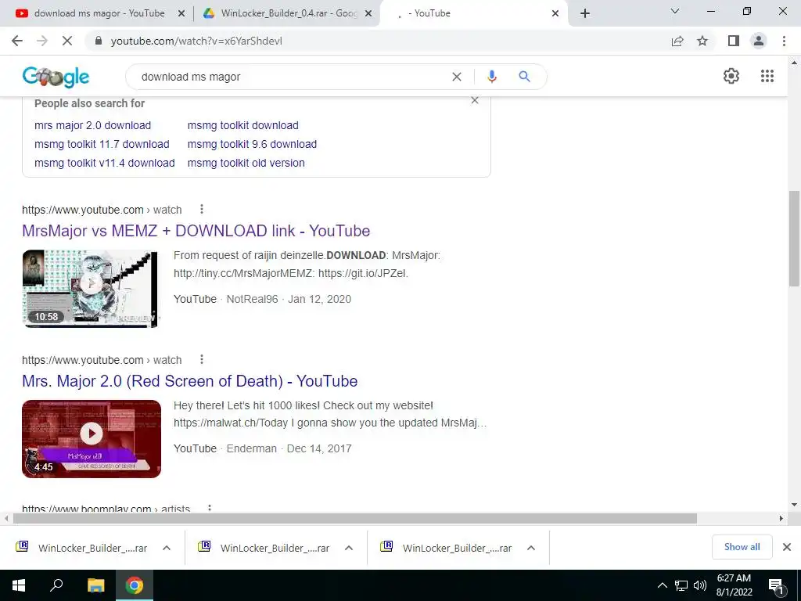Open options for Mrs. Major 2.0 result

coord(202,359)
